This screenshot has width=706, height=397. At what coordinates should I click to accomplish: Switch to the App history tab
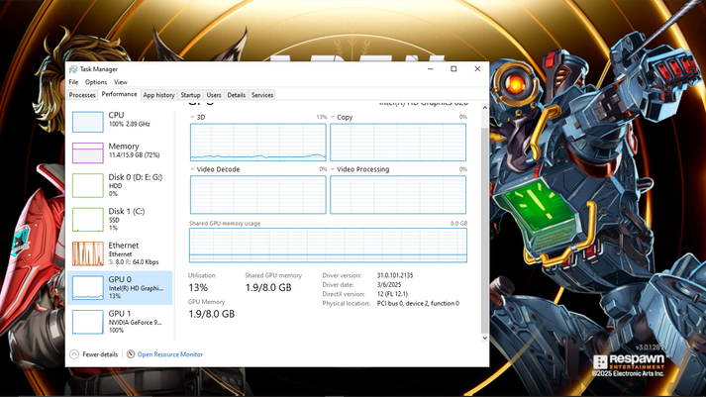click(158, 95)
